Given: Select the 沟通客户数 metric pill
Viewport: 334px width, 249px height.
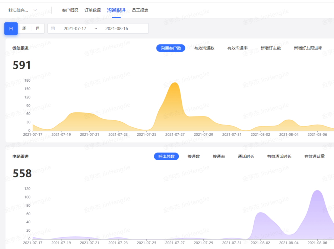Looking at the screenshot, I should pos(171,48).
